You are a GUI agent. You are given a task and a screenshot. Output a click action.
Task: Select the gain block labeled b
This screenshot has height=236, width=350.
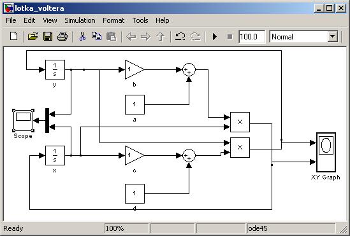coord(135,69)
